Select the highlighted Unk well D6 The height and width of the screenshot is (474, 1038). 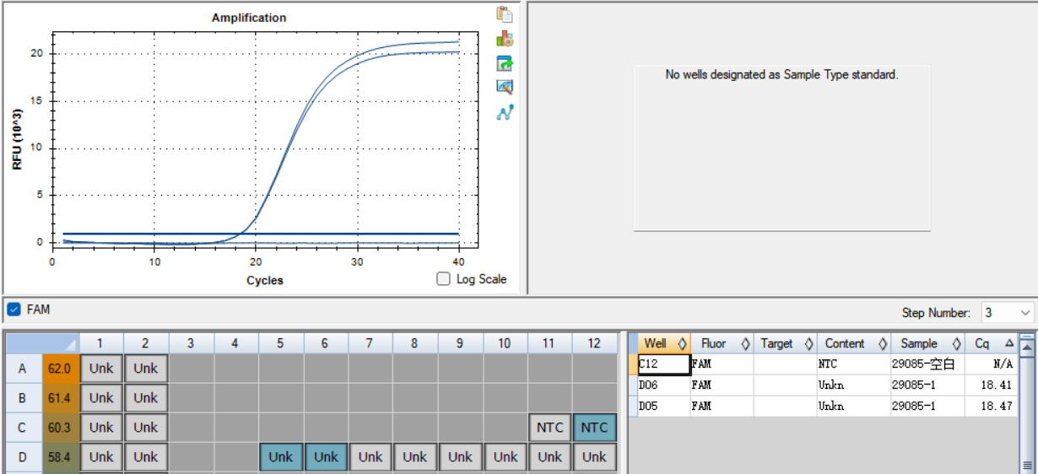pos(325,457)
